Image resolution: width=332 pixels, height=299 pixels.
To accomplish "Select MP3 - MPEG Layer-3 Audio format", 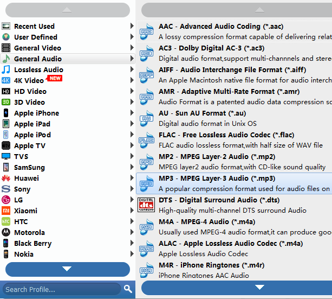I will point(217,179).
